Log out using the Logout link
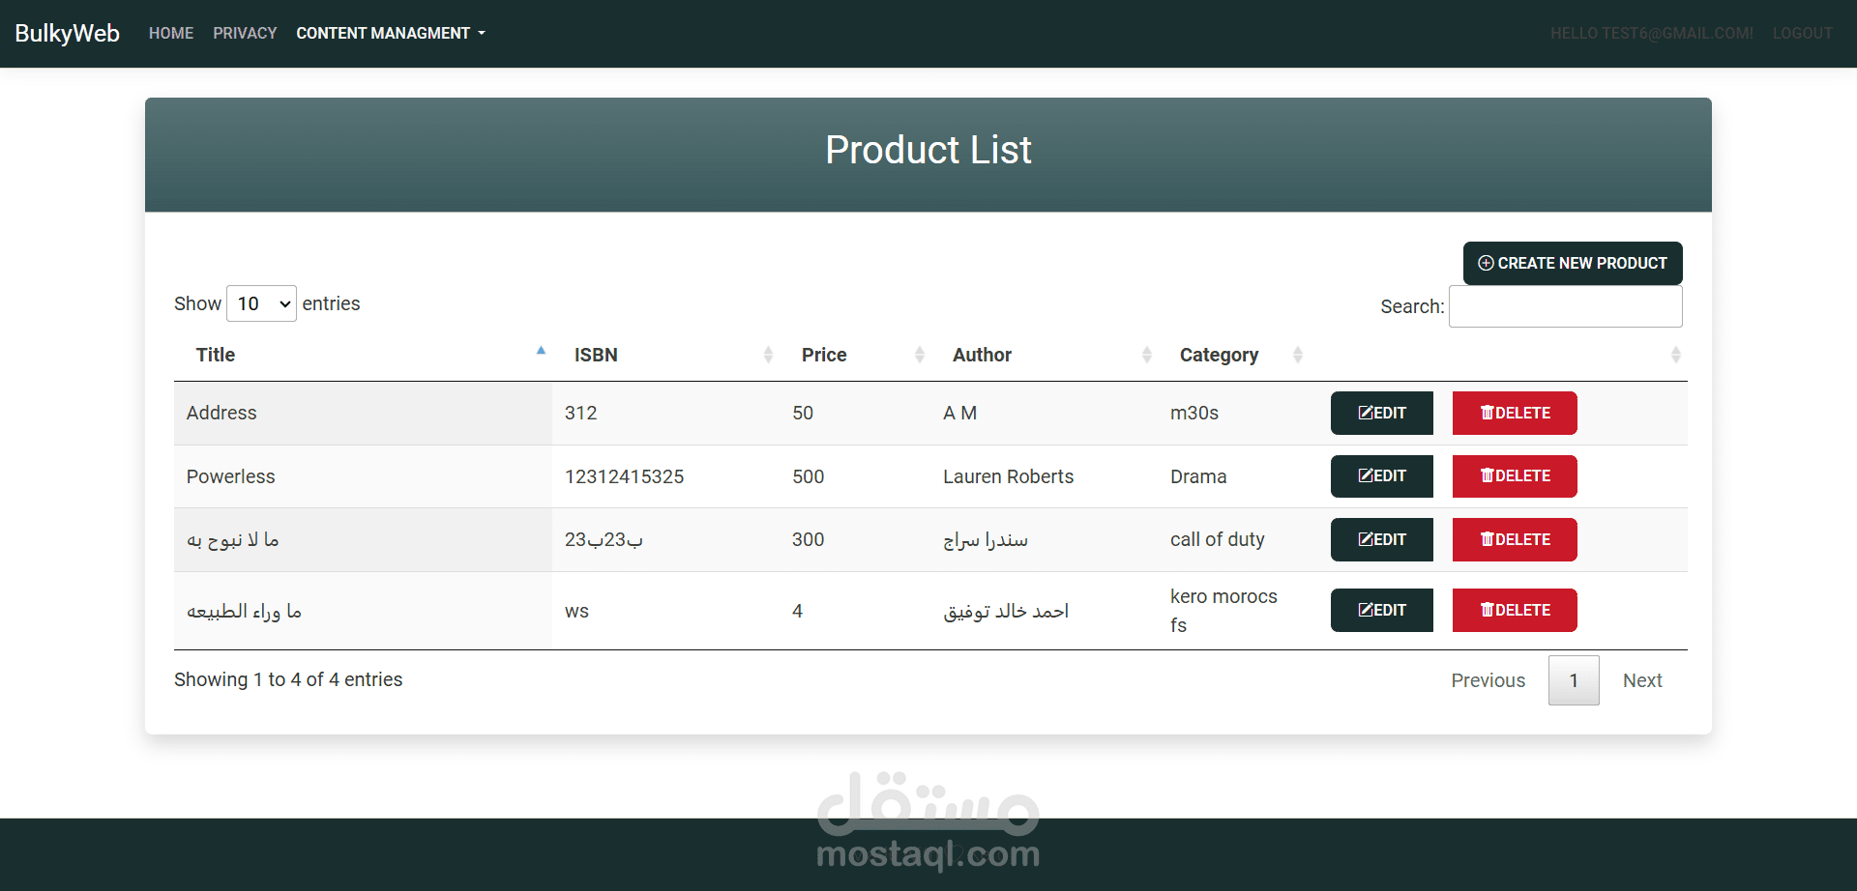This screenshot has width=1857, height=891. pos(1802,33)
